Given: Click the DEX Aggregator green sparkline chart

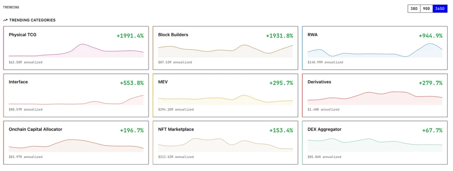Looking at the screenshot, I should click(x=375, y=145).
